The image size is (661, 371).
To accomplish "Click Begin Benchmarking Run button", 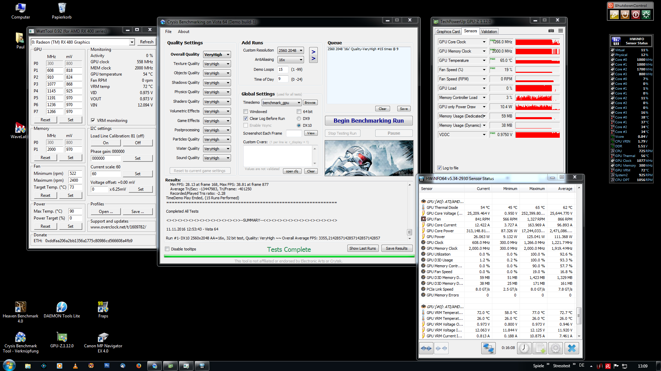I will coord(368,121).
